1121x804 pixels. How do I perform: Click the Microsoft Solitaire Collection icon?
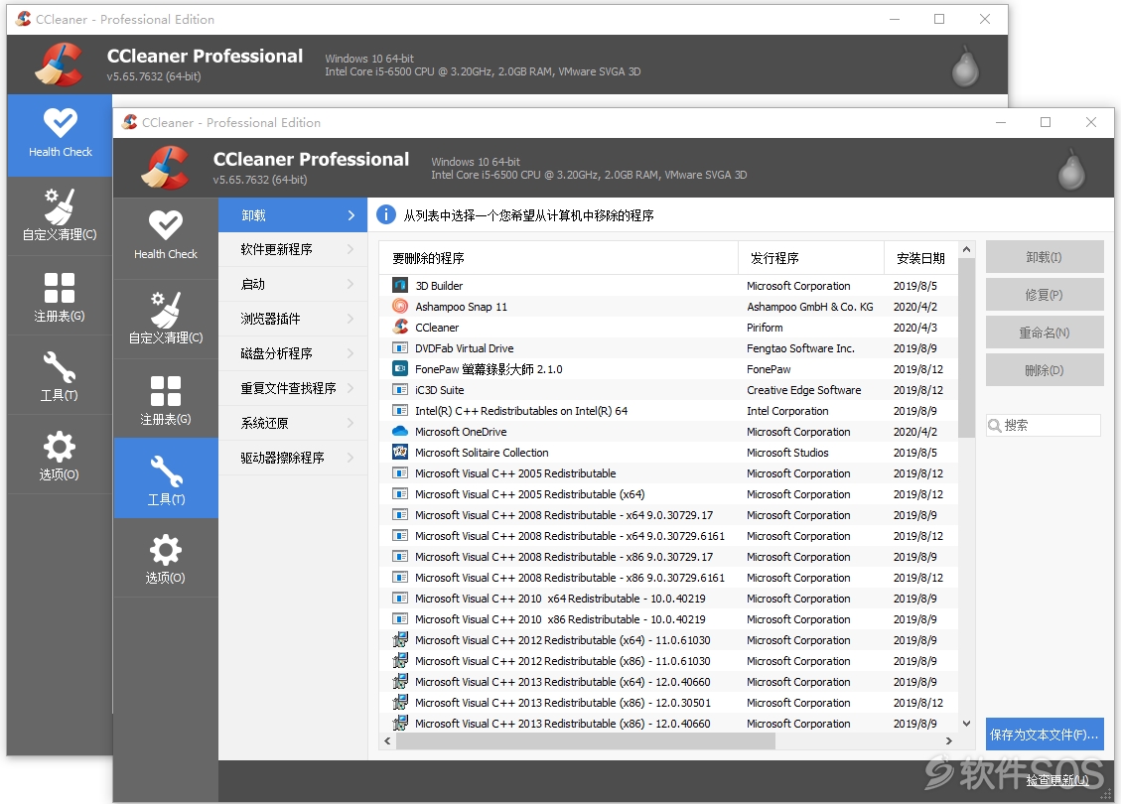tap(400, 452)
